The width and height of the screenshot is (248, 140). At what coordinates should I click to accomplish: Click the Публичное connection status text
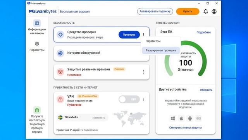pyautogui.click(x=74, y=105)
